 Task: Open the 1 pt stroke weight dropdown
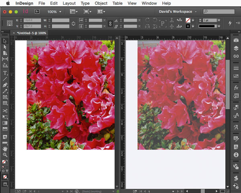(211, 20)
